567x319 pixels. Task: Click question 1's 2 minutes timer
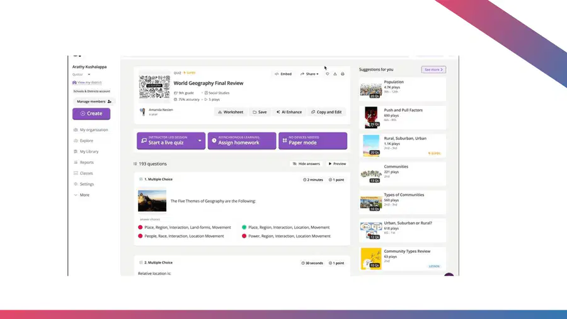tap(312, 180)
